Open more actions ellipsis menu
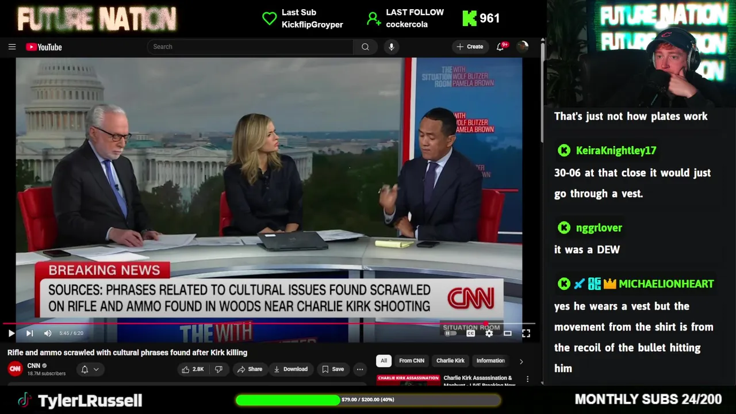Image resolution: width=736 pixels, height=414 pixels. (360, 369)
